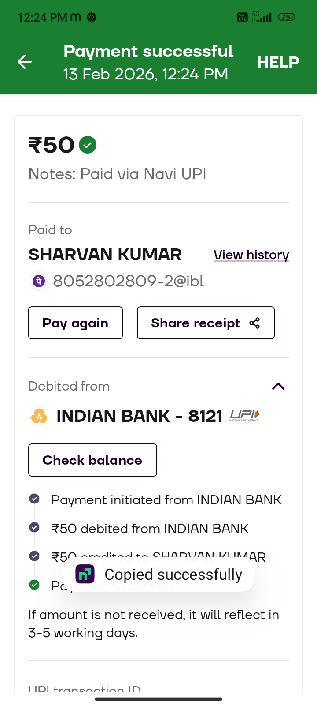
Task: Tap the share icon in Share receipt
Action: [x=254, y=323]
